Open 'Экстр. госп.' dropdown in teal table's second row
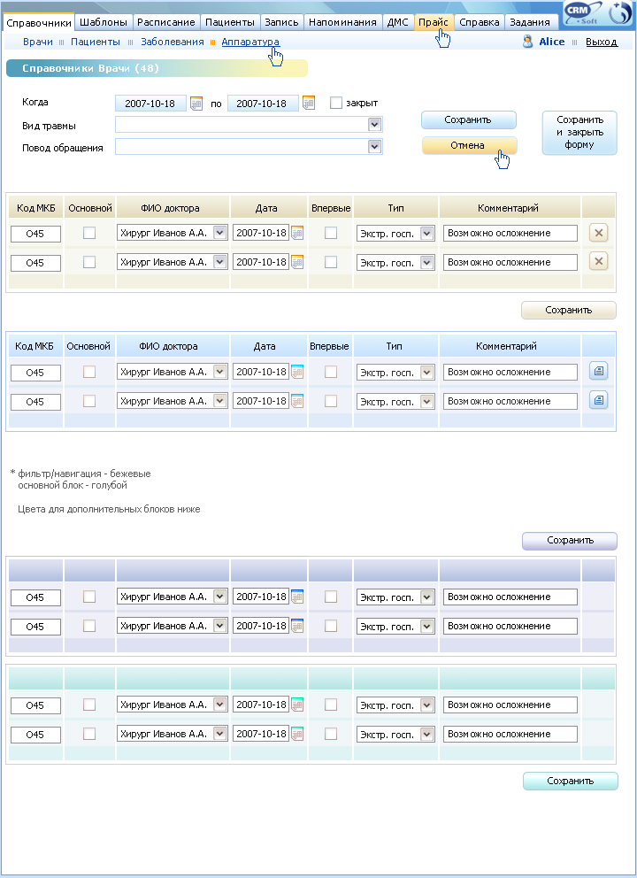This screenshot has height=878, width=637. click(x=427, y=734)
